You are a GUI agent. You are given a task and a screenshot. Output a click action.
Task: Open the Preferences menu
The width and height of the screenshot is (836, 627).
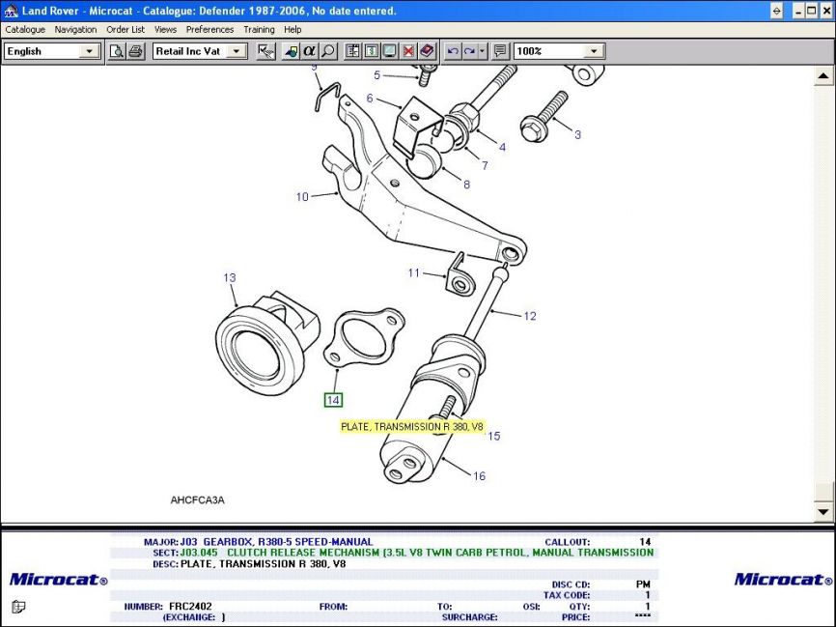click(x=209, y=30)
